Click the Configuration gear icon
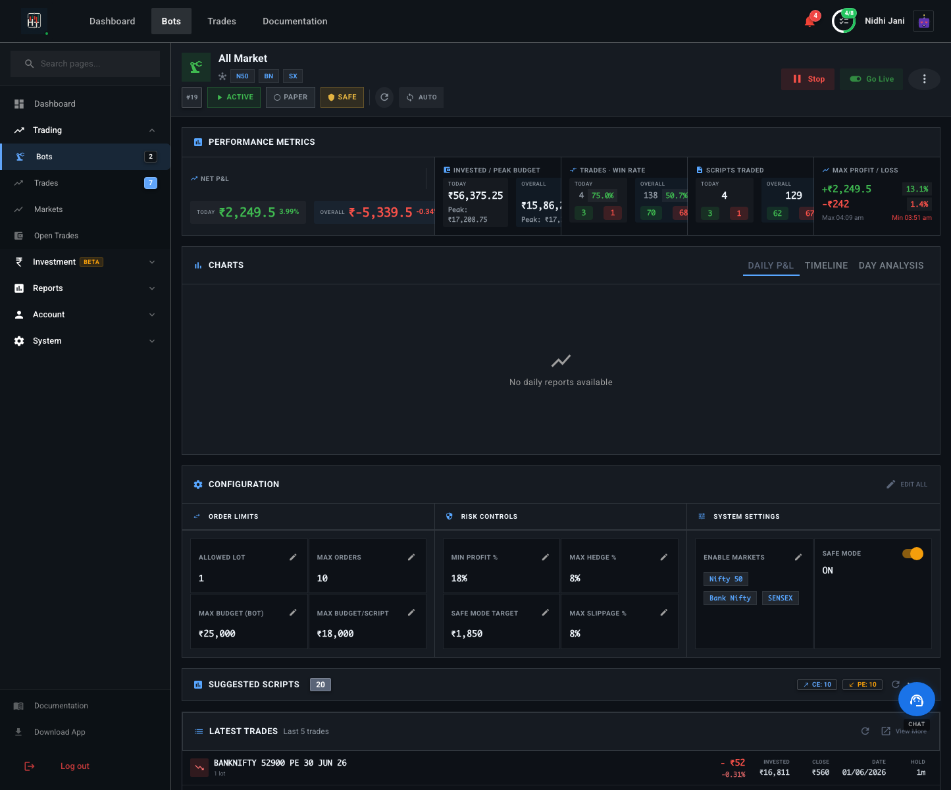 tap(198, 484)
